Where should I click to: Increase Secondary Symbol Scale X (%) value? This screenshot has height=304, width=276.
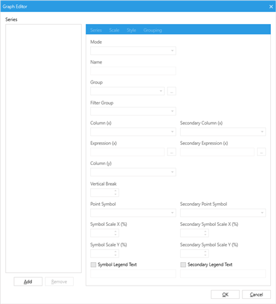[205, 232]
